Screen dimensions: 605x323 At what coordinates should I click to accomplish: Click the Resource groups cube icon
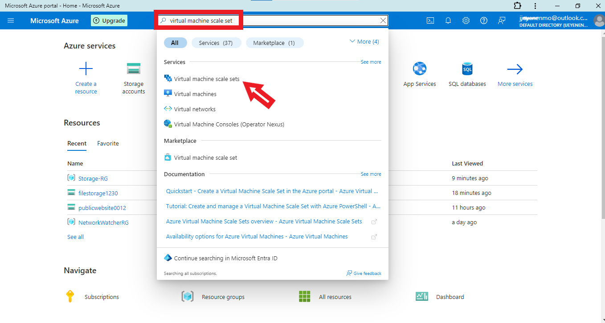(x=188, y=297)
